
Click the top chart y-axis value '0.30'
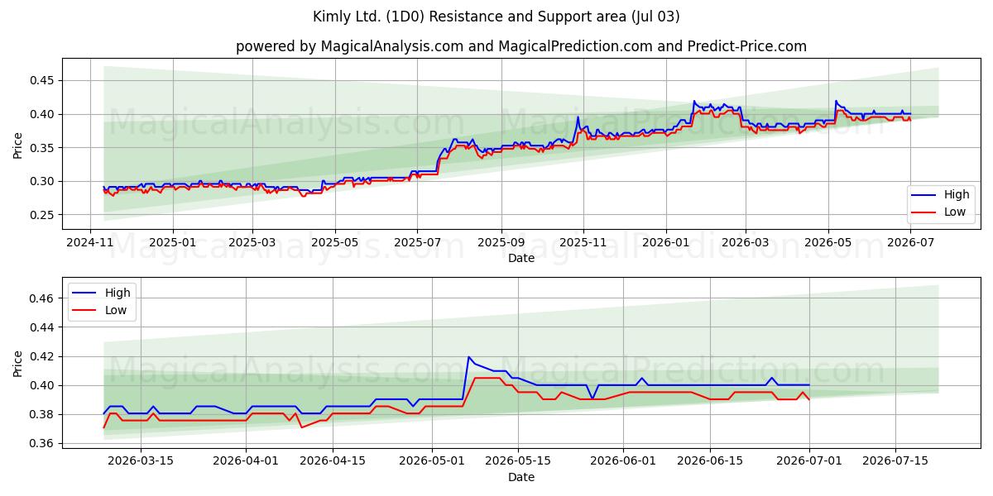click(x=42, y=181)
